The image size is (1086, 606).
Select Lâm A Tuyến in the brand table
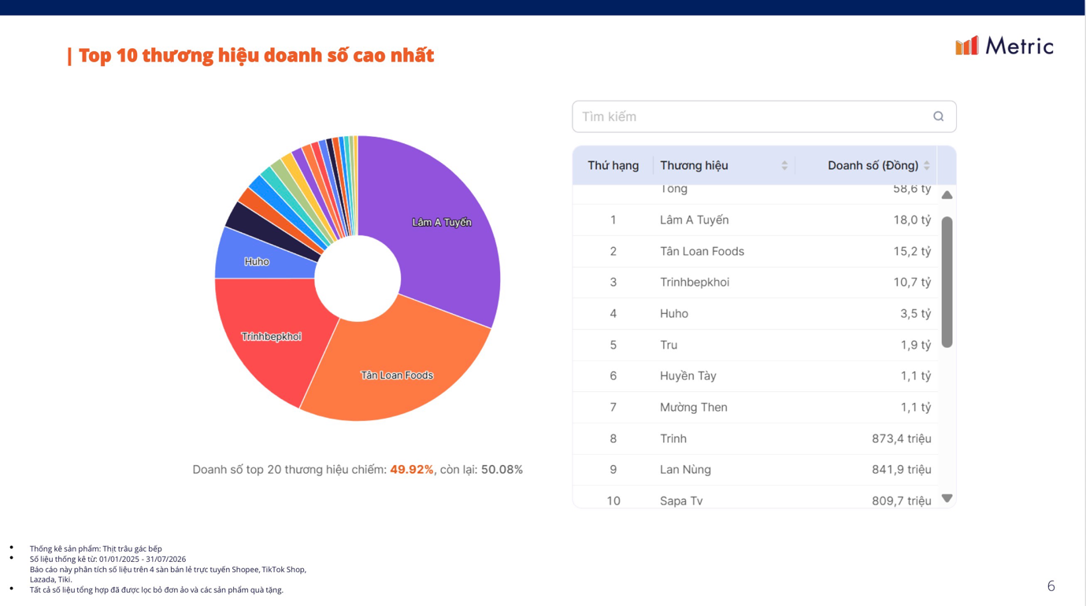(694, 220)
